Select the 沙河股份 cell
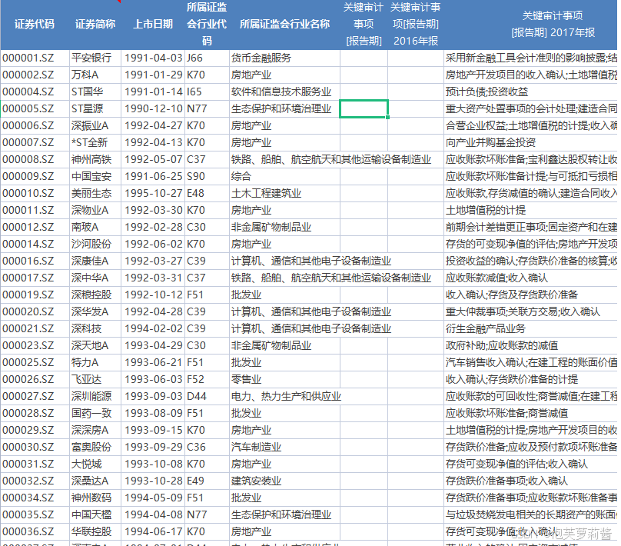The height and width of the screenshot is (546, 621). coord(95,244)
